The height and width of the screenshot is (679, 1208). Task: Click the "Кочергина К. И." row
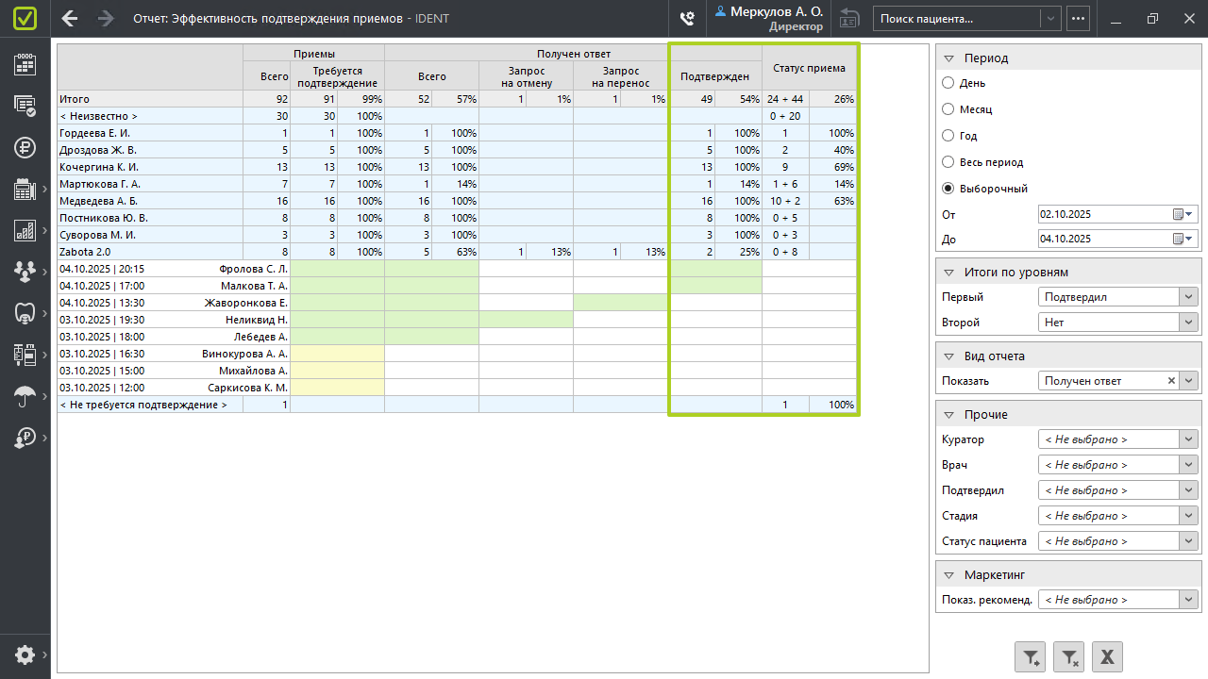click(99, 167)
